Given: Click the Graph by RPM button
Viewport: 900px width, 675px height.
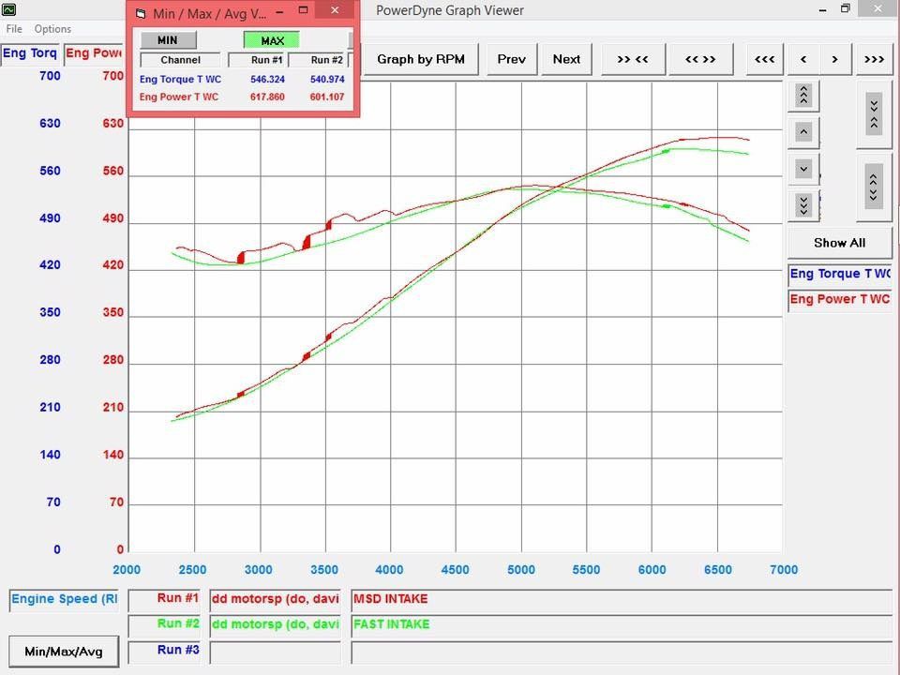Looking at the screenshot, I should tap(420, 59).
